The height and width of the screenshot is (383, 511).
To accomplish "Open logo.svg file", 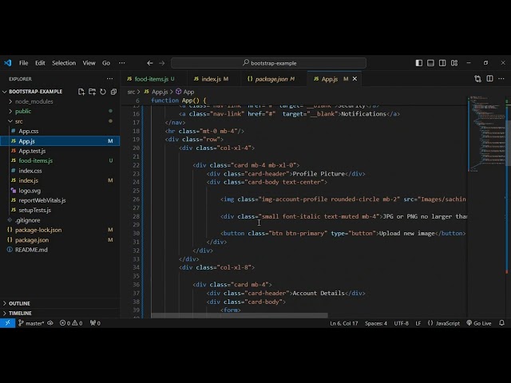I will pyautogui.click(x=30, y=191).
